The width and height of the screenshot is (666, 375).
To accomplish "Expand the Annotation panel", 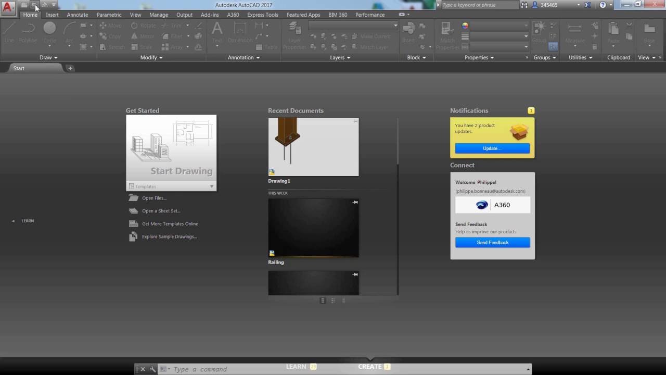I will pos(244,57).
